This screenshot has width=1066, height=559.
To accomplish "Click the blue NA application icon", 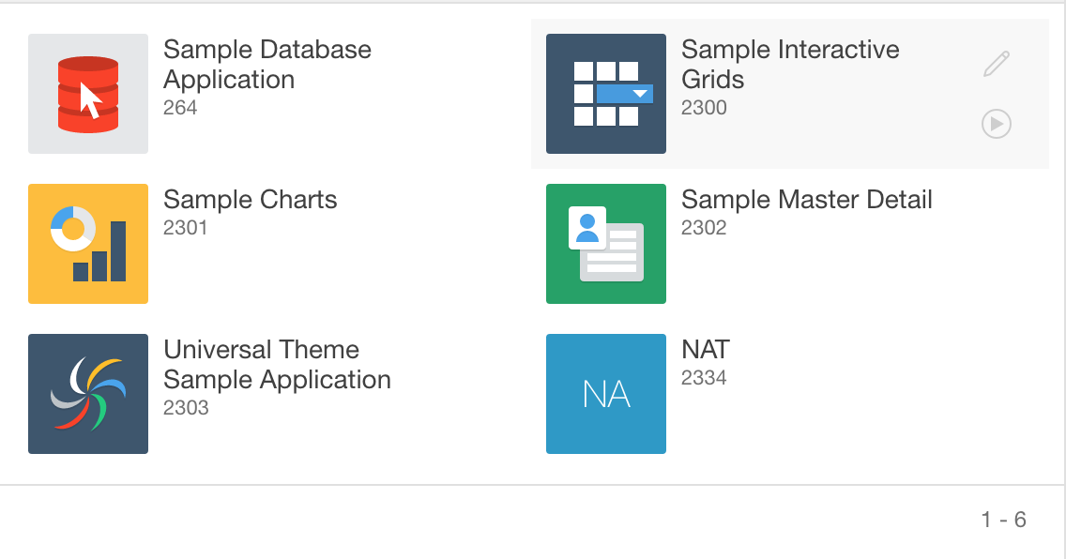I will coord(606,394).
